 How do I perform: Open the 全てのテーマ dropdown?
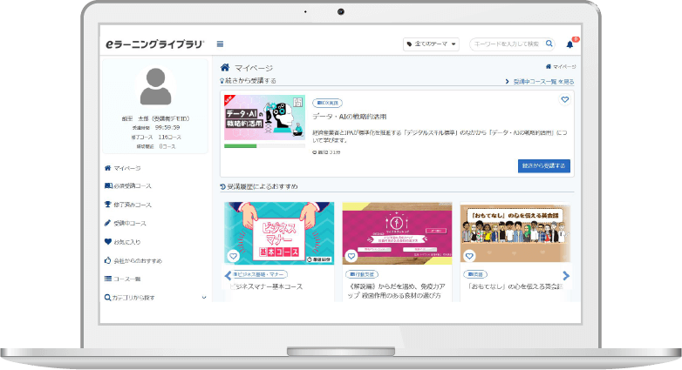431,44
